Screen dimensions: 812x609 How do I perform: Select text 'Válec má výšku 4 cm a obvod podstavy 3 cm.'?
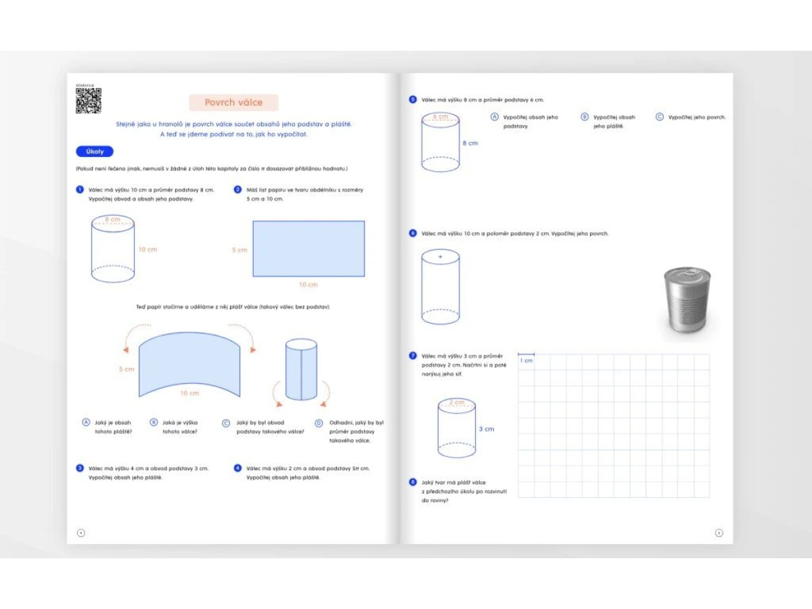pos(148,468)
